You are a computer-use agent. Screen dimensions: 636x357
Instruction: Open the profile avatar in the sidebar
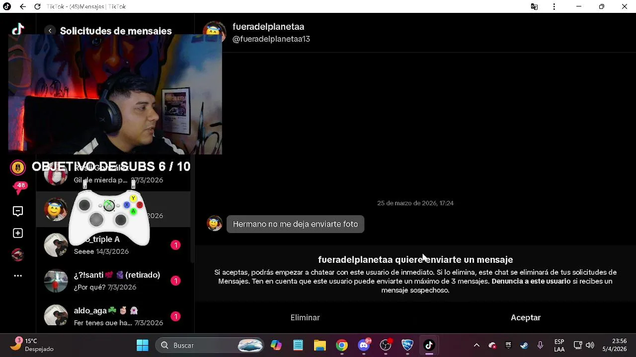click(18, 254)
